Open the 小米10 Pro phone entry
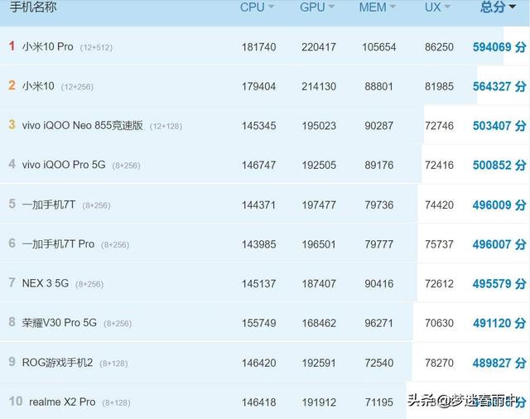Screen dimensions: 530x419 (49, 47)
